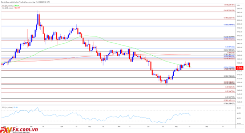Click Jul on the time axis
The height and width of the screenshot is (133, 245).
[148, 126]
